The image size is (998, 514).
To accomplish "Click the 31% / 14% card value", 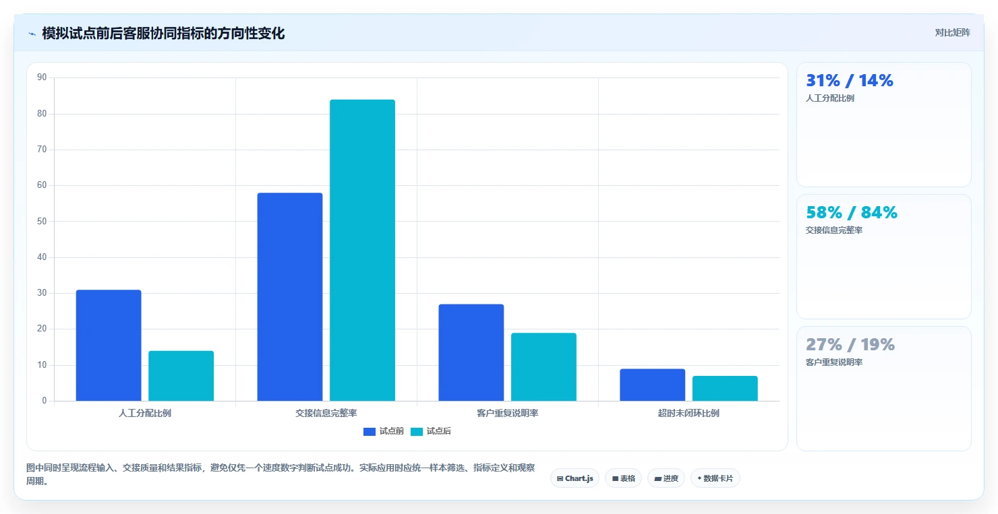I will click(x=850, y=81).
